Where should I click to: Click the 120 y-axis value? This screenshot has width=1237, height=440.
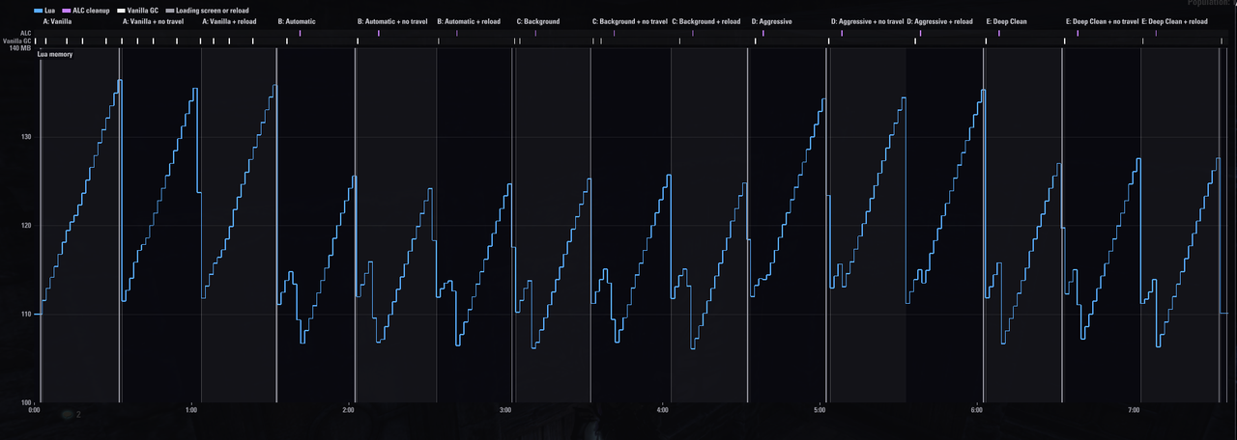25,226
